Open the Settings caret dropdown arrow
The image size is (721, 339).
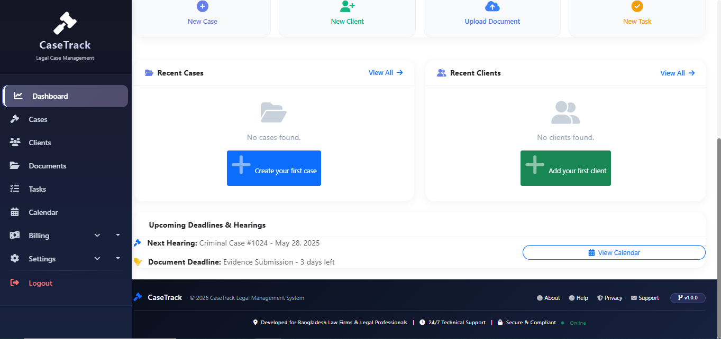(118, 258)
